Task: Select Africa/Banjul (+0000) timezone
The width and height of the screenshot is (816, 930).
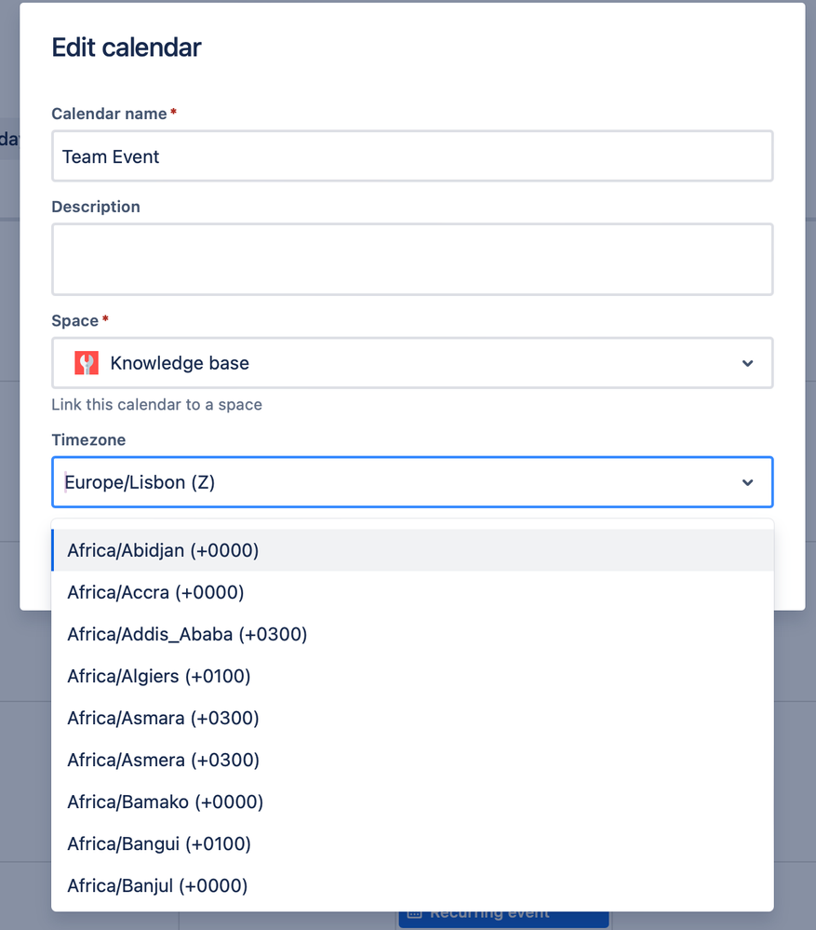Action: pos(156,885)
